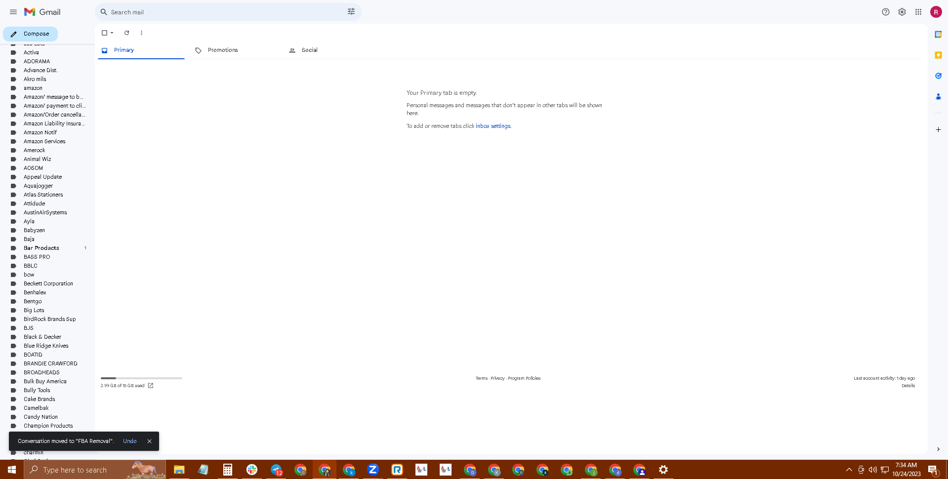Open Telegram from the taskbar
Viewport: 948px width, 479px height.
pos(276,470)
